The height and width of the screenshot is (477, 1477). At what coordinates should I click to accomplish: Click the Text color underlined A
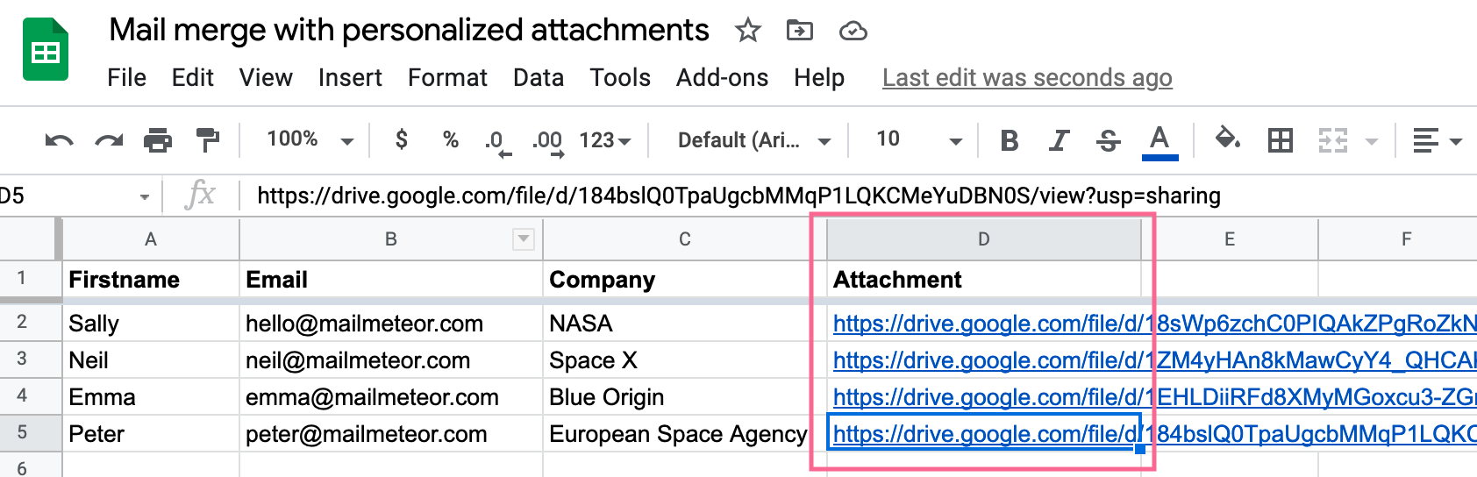[1159, 141]
